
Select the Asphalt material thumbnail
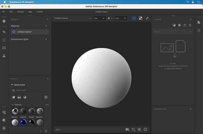(x=23, y=111)
